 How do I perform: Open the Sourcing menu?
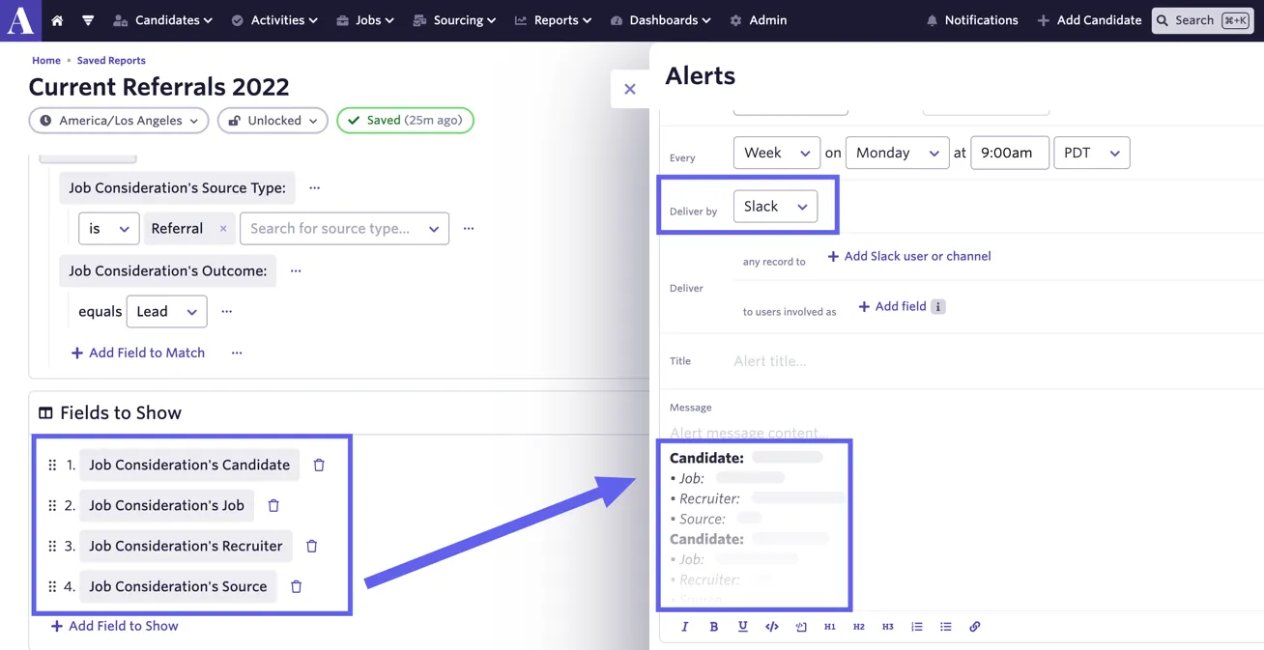(x=454, y=20)
